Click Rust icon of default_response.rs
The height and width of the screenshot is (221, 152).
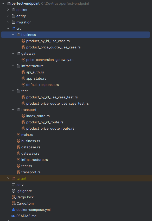click(23, 85)
